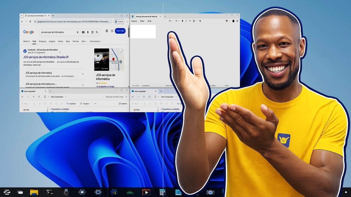Screen dimensions: 351x197
Task: Clear the Google search query with the X
Action: 78,32
